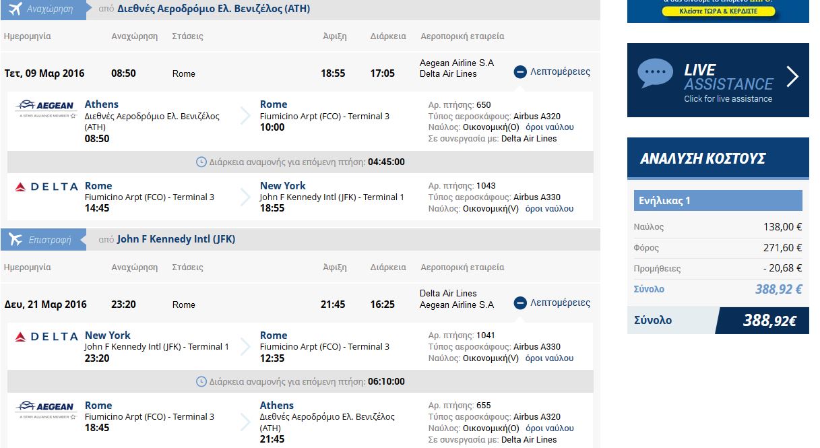The width and height of the screenshot is (820, 448).
Task: Click the Aegean logo on Rome–Athens flight 655
Action: click(x=46, y=409)
